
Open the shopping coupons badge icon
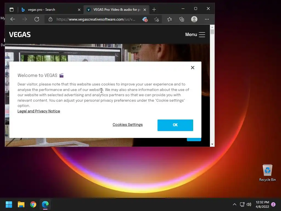(x=145, y=20)
